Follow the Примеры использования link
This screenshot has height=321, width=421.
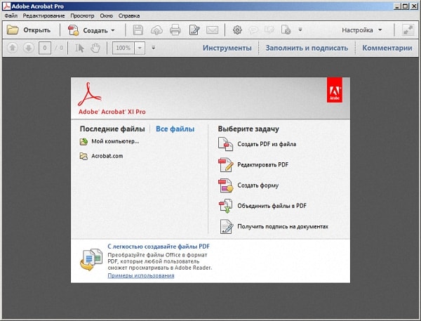pyautogui.click(x=141, y=275)
